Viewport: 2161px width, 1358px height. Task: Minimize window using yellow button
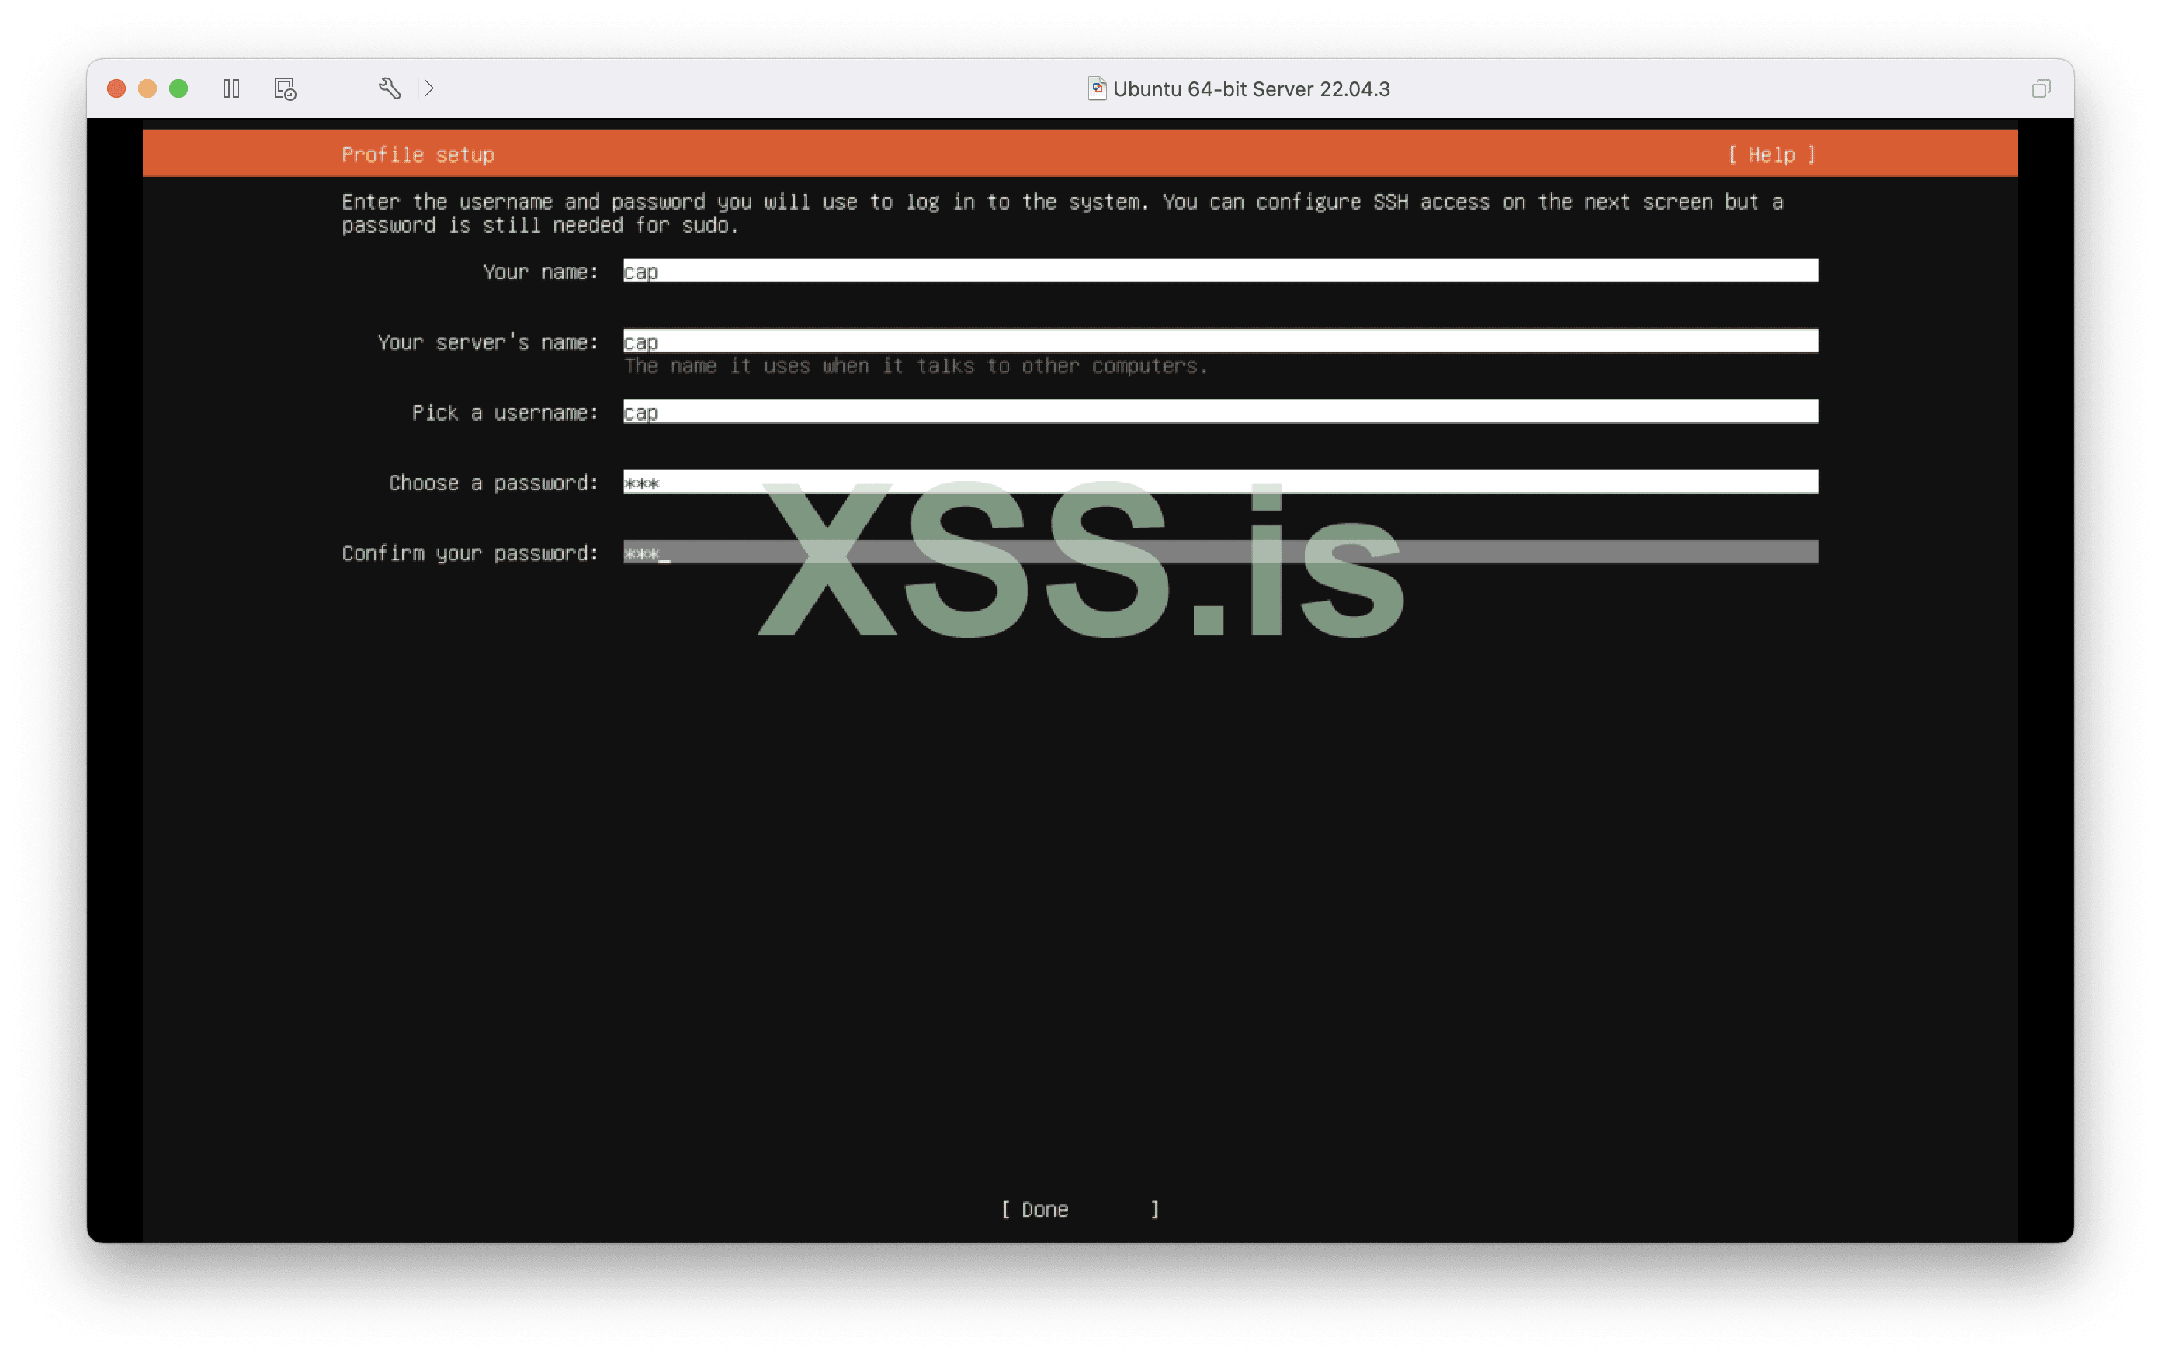point(147,88)
